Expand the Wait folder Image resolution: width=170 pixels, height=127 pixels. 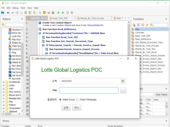pos(4,89)
